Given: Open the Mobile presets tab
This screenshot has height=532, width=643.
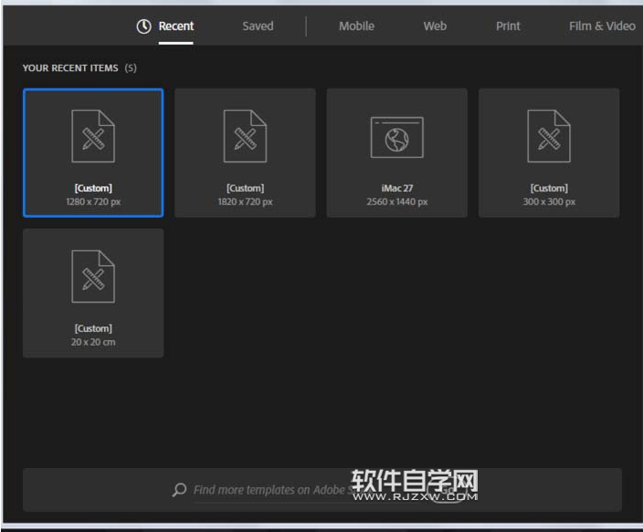Looking at the screenshot, I should [x=356, y=27].
